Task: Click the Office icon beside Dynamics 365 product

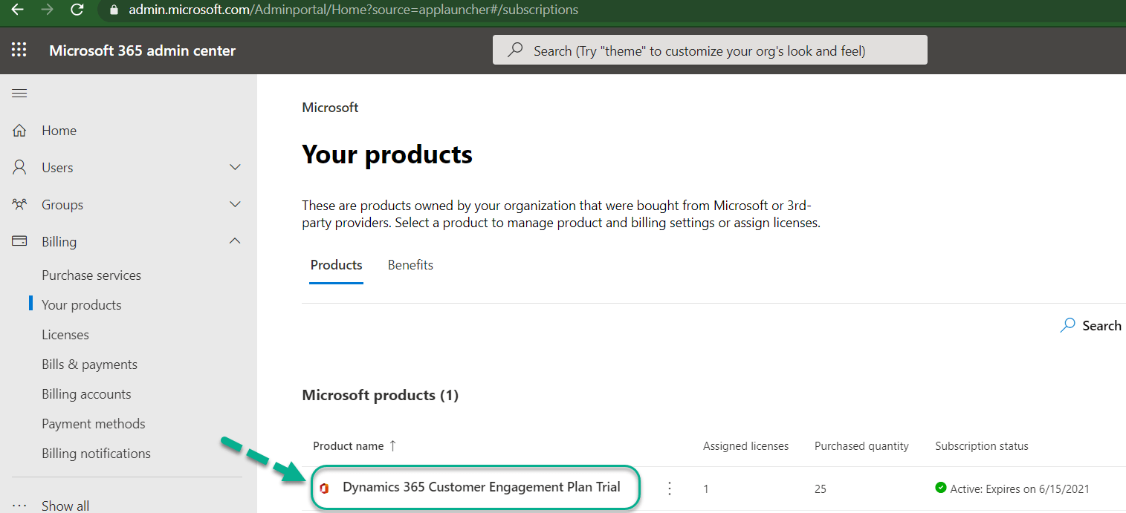Action: click(x=324, y=488)
